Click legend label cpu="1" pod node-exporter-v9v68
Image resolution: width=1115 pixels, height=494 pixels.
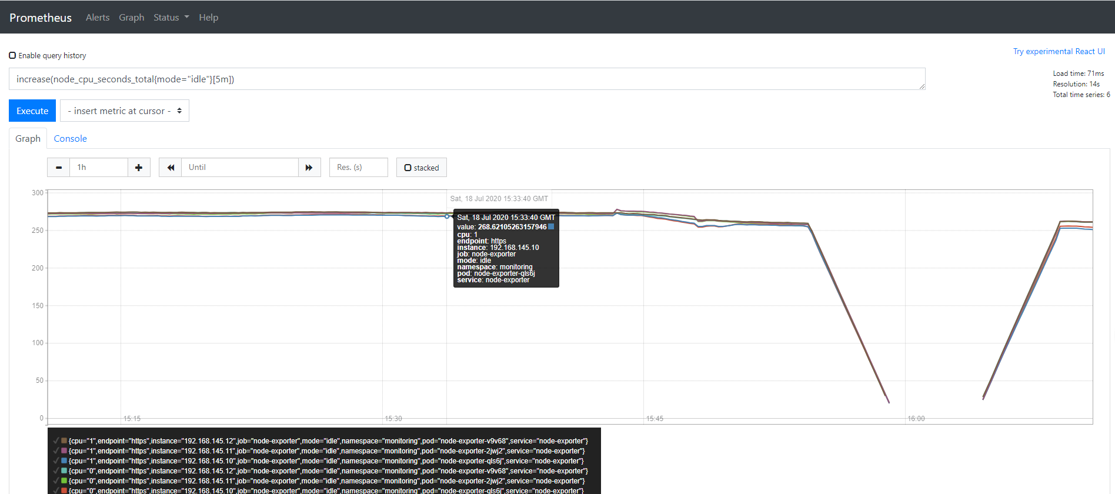329,441
